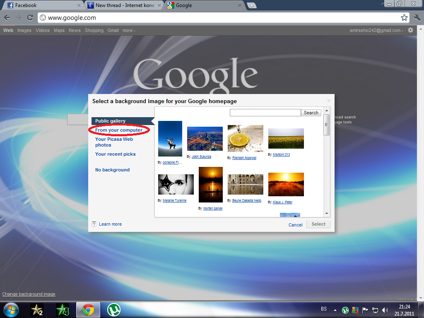Screen dimensions: 424x318
Task: Open Google settings gear icon
Action: click(410, 30)
